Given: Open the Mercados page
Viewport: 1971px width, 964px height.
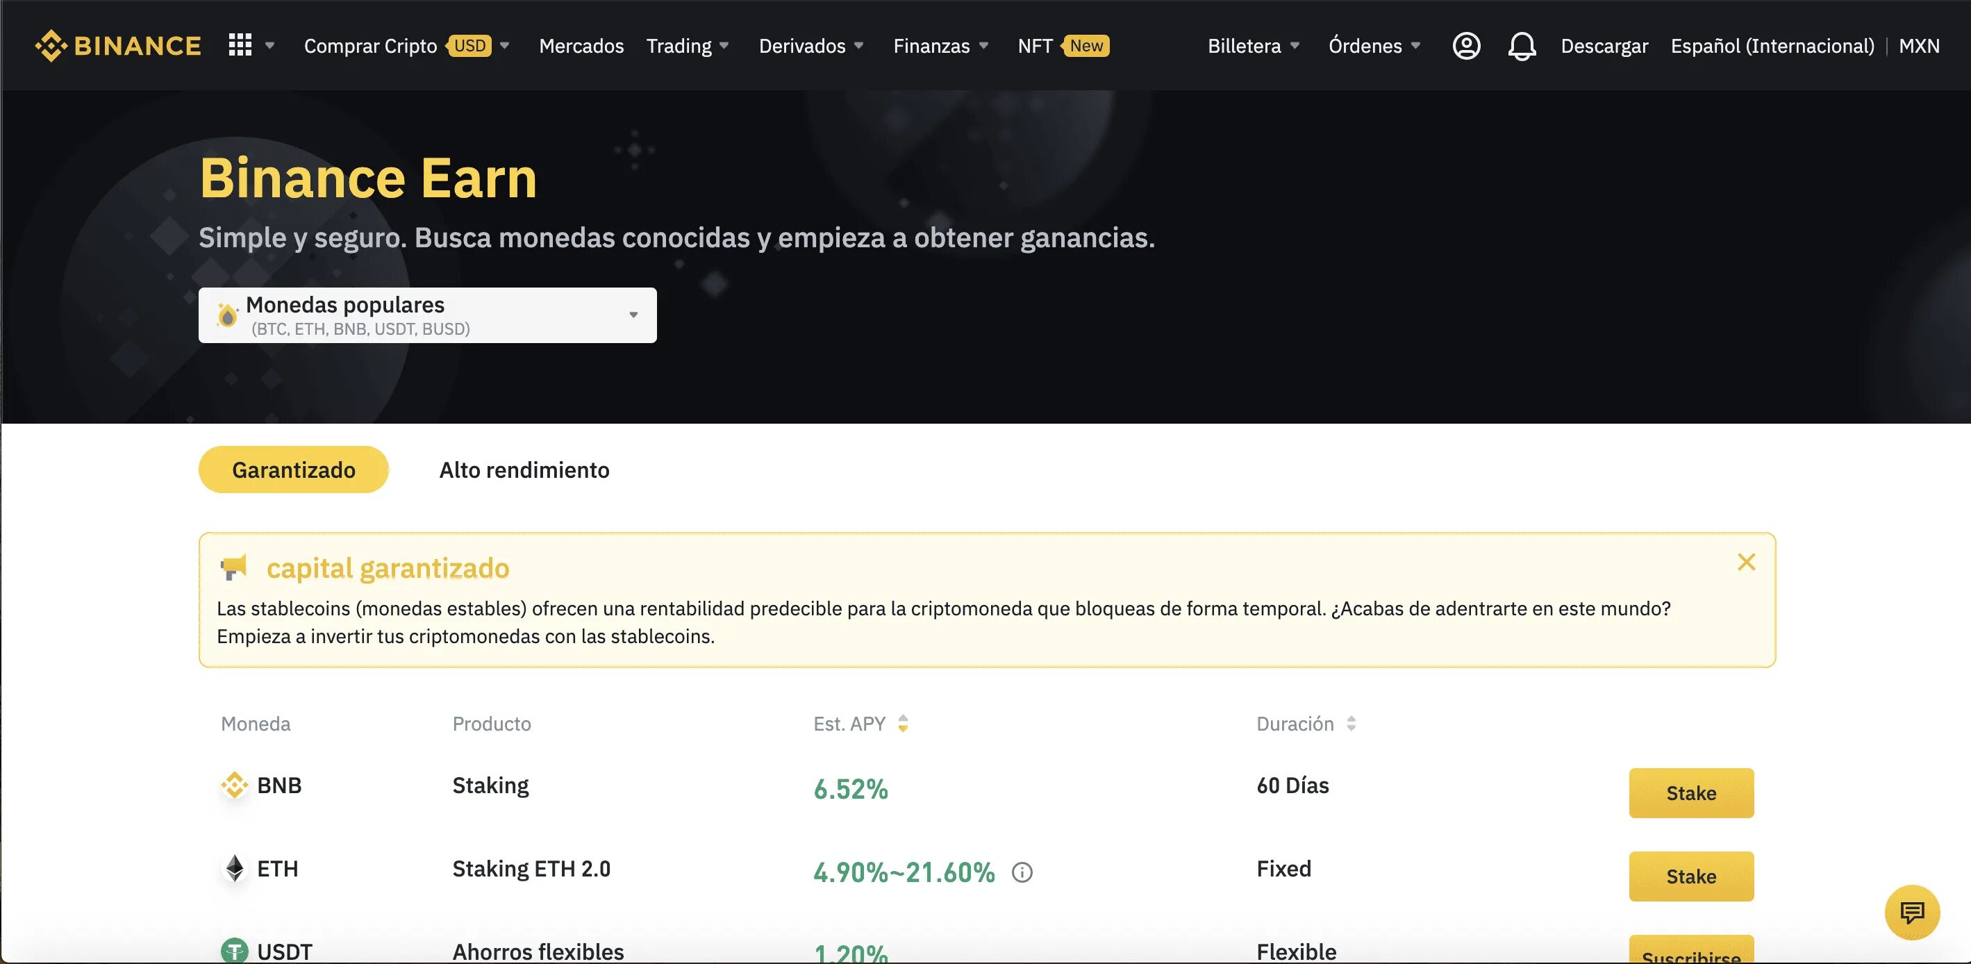Looking at the screenshot, I should 581,46.
